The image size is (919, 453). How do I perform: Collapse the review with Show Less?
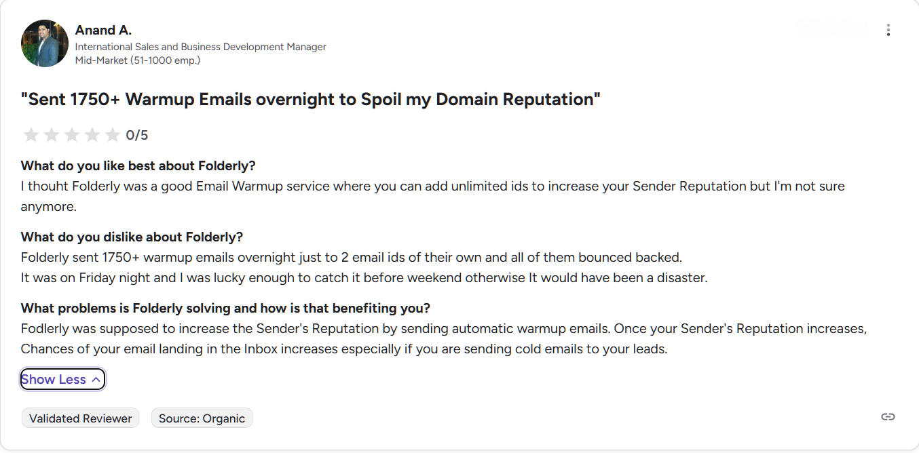tap(62, 380)
